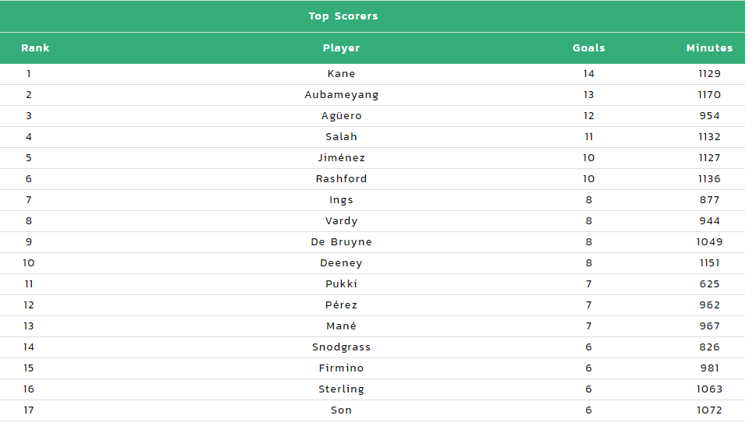745x426 pixels.
Task: Select the Ings player cell
Action: coord(341,200)
